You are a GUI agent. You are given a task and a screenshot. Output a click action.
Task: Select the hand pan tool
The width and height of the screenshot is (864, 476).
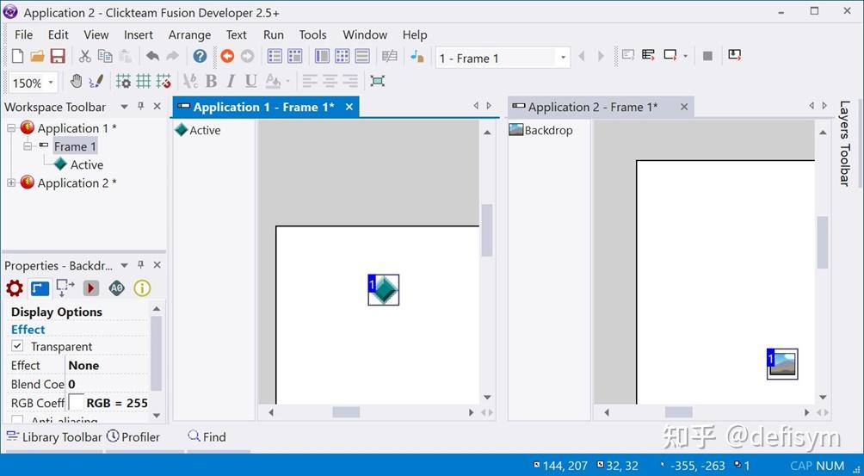[77, 82]
